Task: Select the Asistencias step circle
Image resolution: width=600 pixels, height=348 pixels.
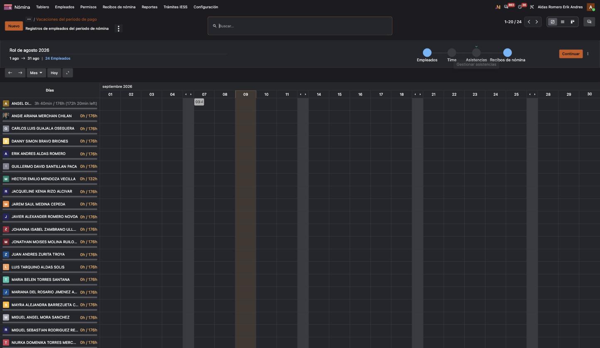Action: 476,53
